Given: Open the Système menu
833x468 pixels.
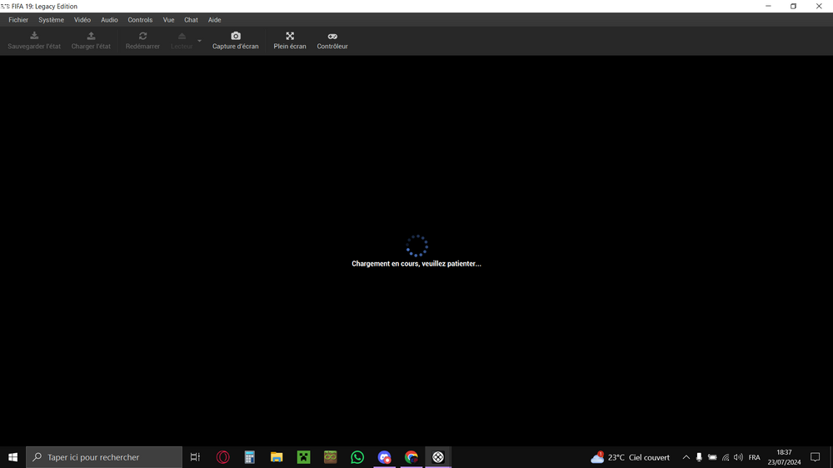Looking at the screenshot, I should coord(51,19).
